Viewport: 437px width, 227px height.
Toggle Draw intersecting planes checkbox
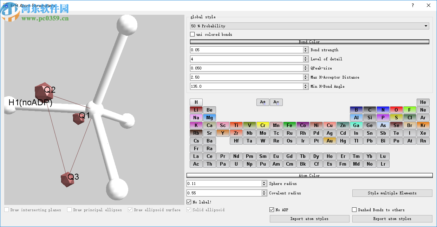tap(7, 210)
